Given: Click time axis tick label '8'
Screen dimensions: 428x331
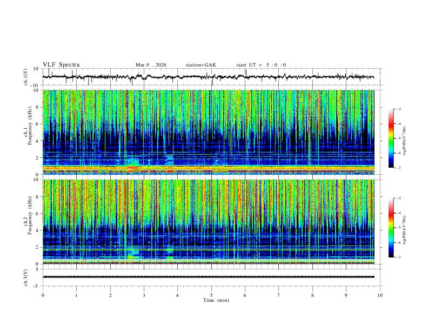Looking at the screenshot, I should click(312, 295).
